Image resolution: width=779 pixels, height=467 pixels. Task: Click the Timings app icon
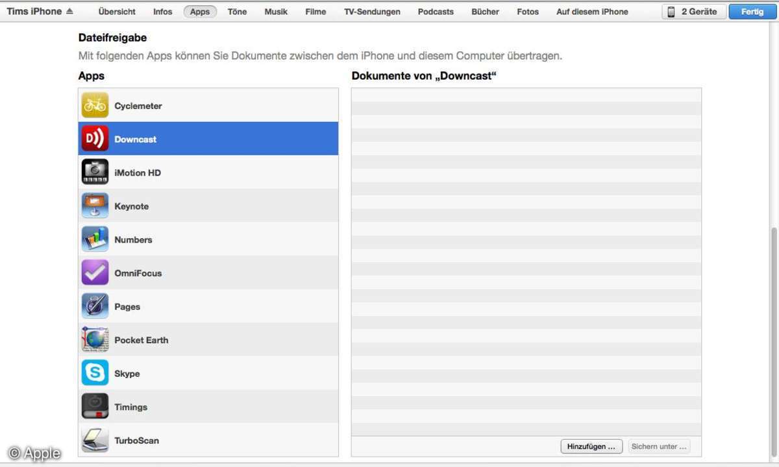pos(95,407)
